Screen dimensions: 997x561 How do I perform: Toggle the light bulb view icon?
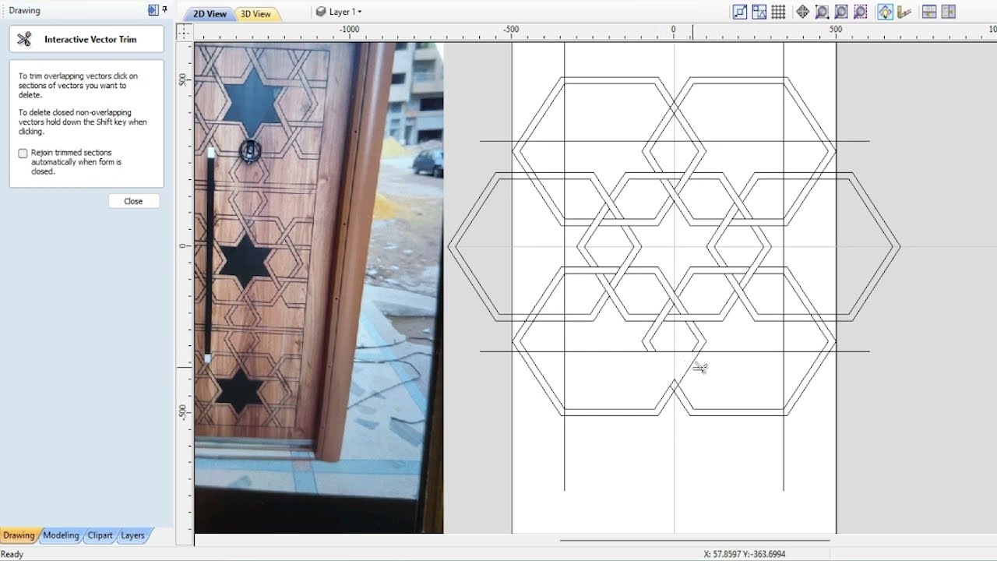885,12
